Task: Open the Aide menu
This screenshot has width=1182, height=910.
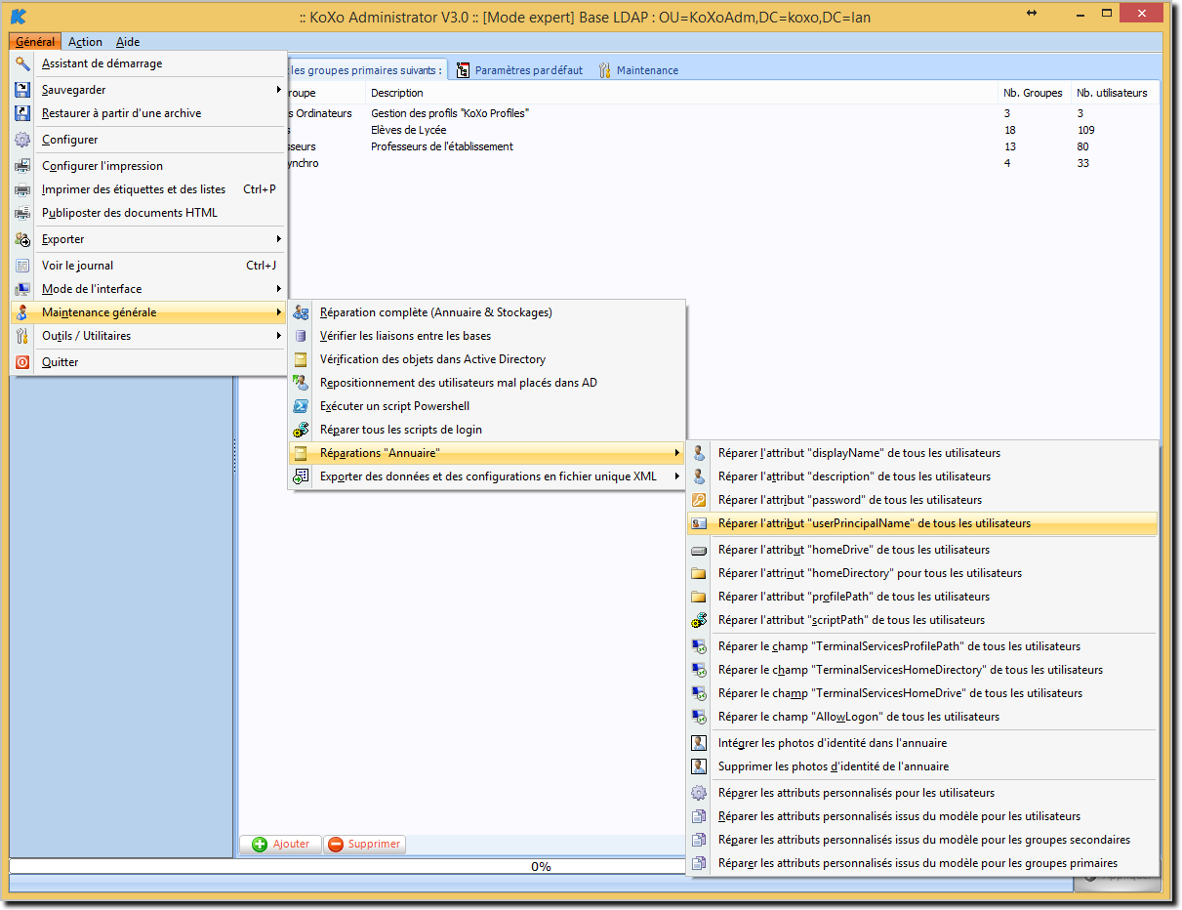Action: [128, 42]
